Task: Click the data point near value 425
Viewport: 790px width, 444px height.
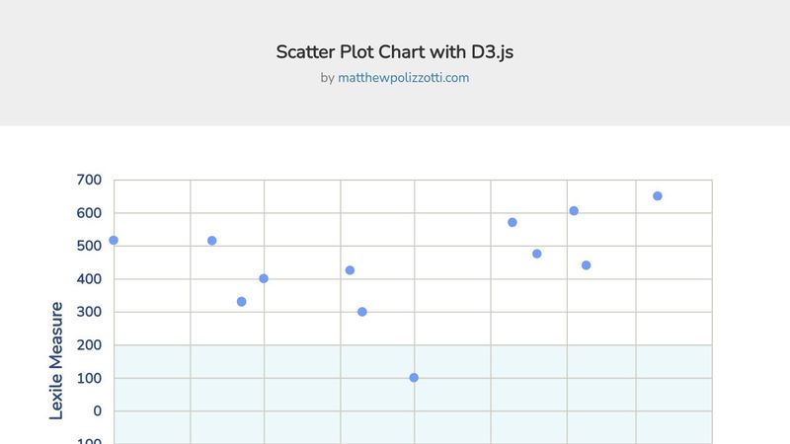Action: (350, 270)
